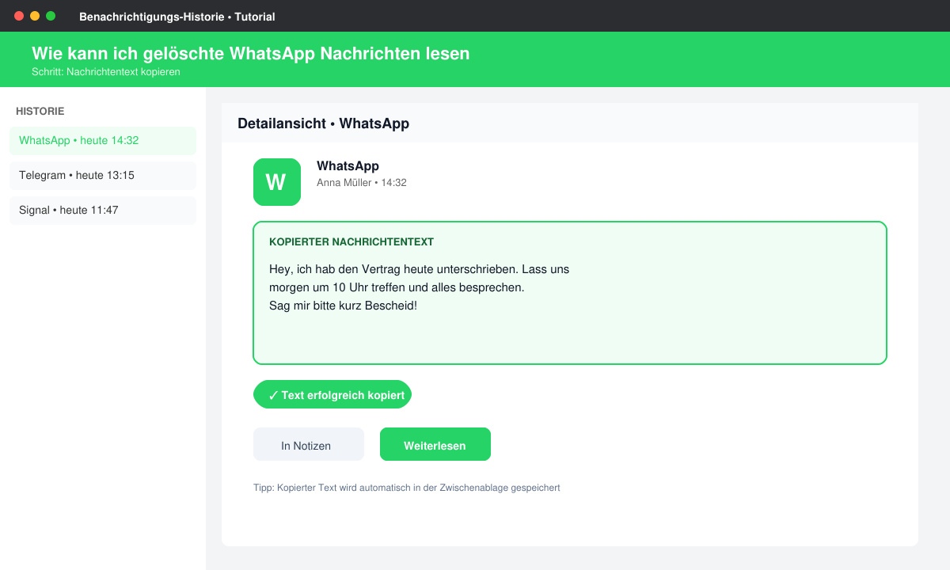Click the window title Benachrichtigungs-Historie • Tutorial
The height and width of the screenshot is (570, 950).
177,16
